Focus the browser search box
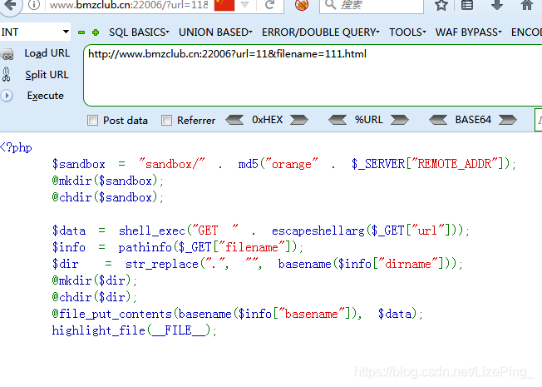 coord(372,5)
